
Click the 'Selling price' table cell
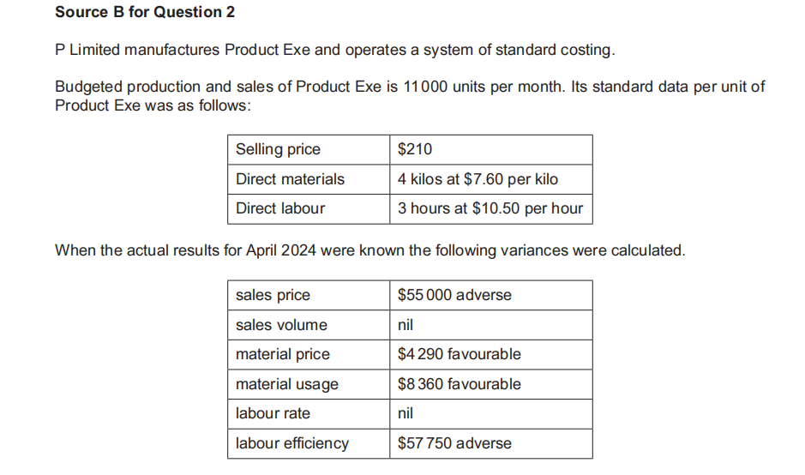(278, 149)
